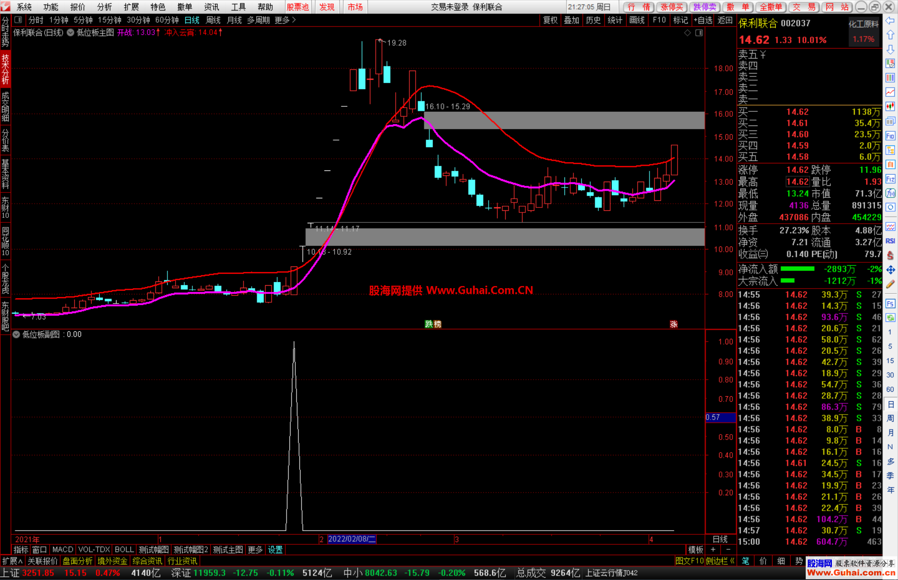Expand the 扩展 panel at bottom left

pyautogui.click(x=12, y=561)
